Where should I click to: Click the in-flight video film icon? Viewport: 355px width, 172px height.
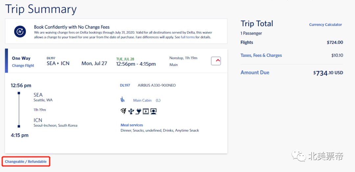[146, 111]
